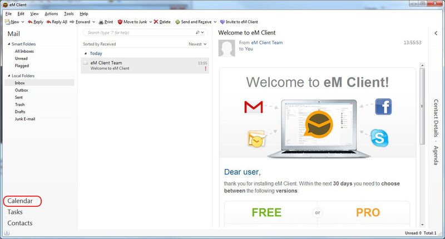Open the Outbox folder
This screenshot has width=445, height=239.
coord(22,90)
